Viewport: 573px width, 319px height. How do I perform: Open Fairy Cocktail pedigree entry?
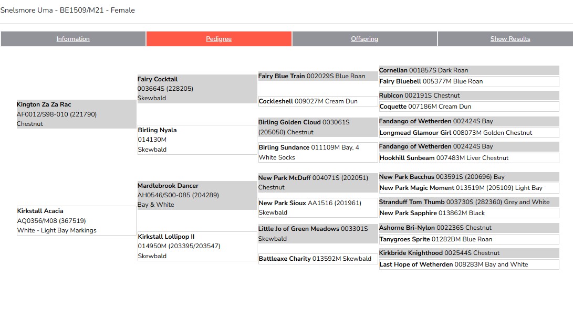point(158,79)
